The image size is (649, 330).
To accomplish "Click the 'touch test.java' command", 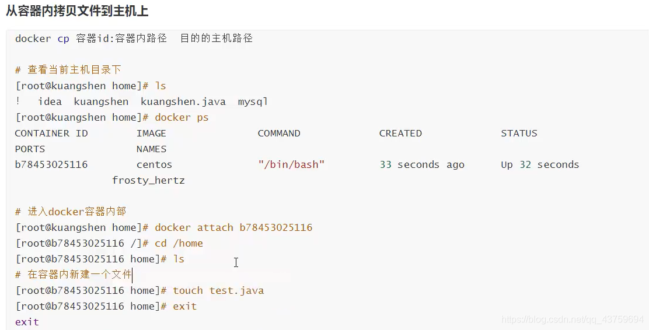I will [x=218, y=290].
